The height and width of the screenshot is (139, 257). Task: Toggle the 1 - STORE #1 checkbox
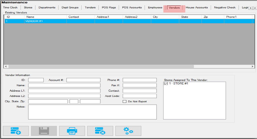166,84
